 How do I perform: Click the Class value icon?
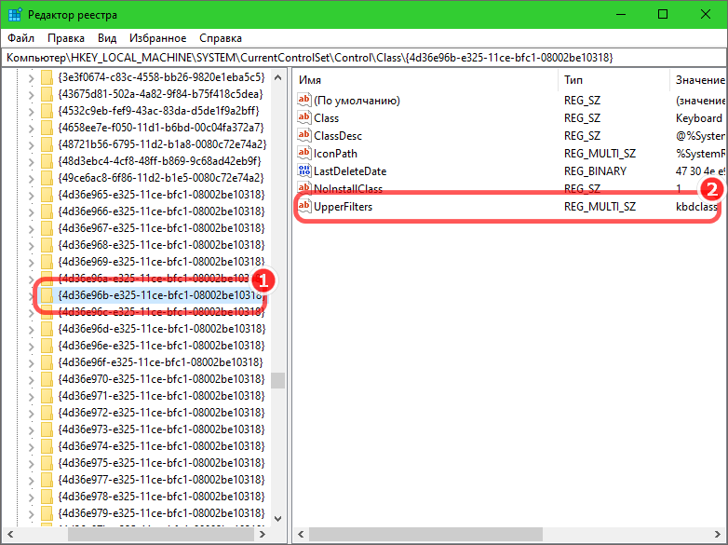[304, 117]
